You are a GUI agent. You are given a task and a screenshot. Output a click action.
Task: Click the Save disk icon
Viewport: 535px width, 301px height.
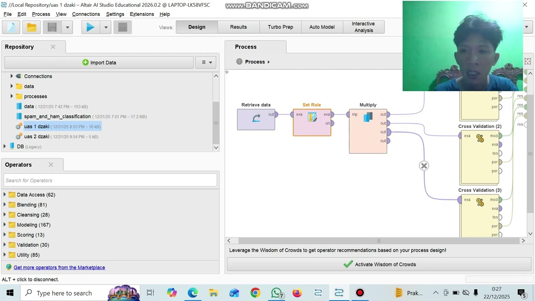[52, 27]
